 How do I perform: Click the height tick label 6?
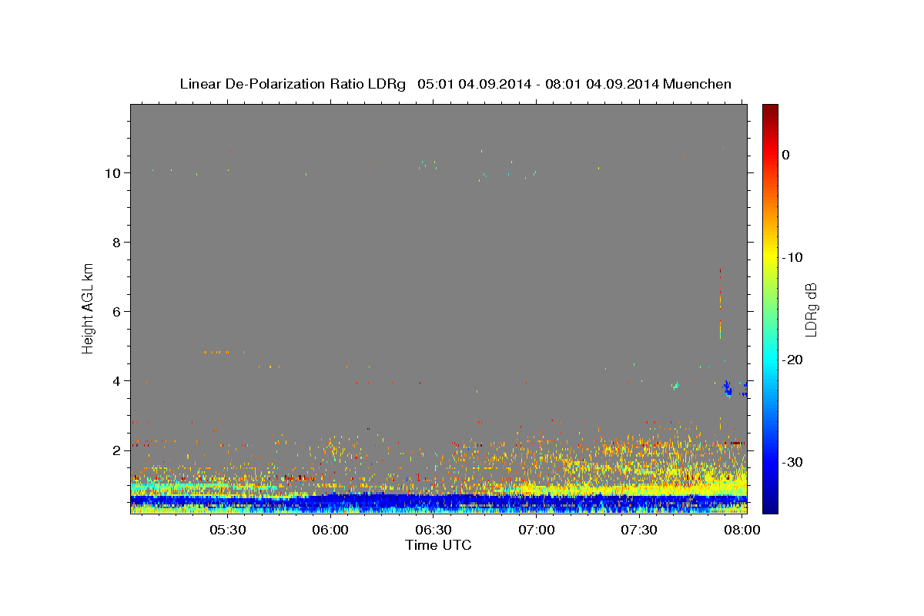pos(118,311)
